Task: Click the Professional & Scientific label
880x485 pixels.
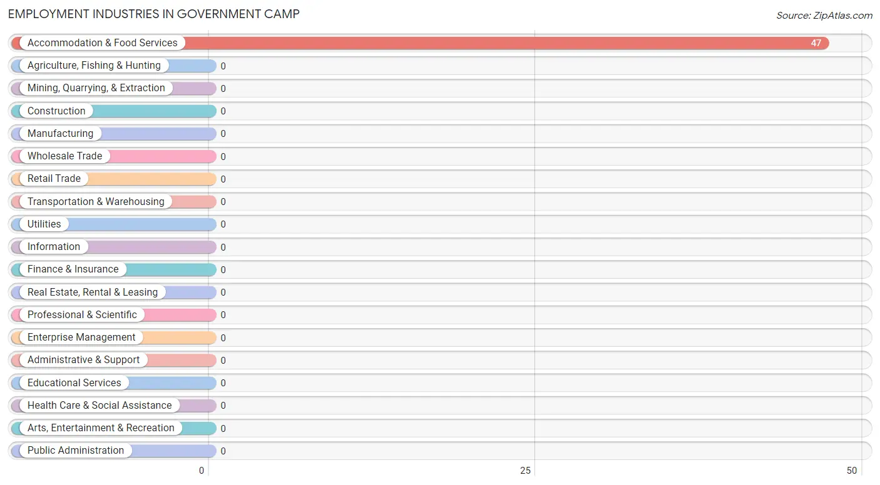Action: pos(82,315)
